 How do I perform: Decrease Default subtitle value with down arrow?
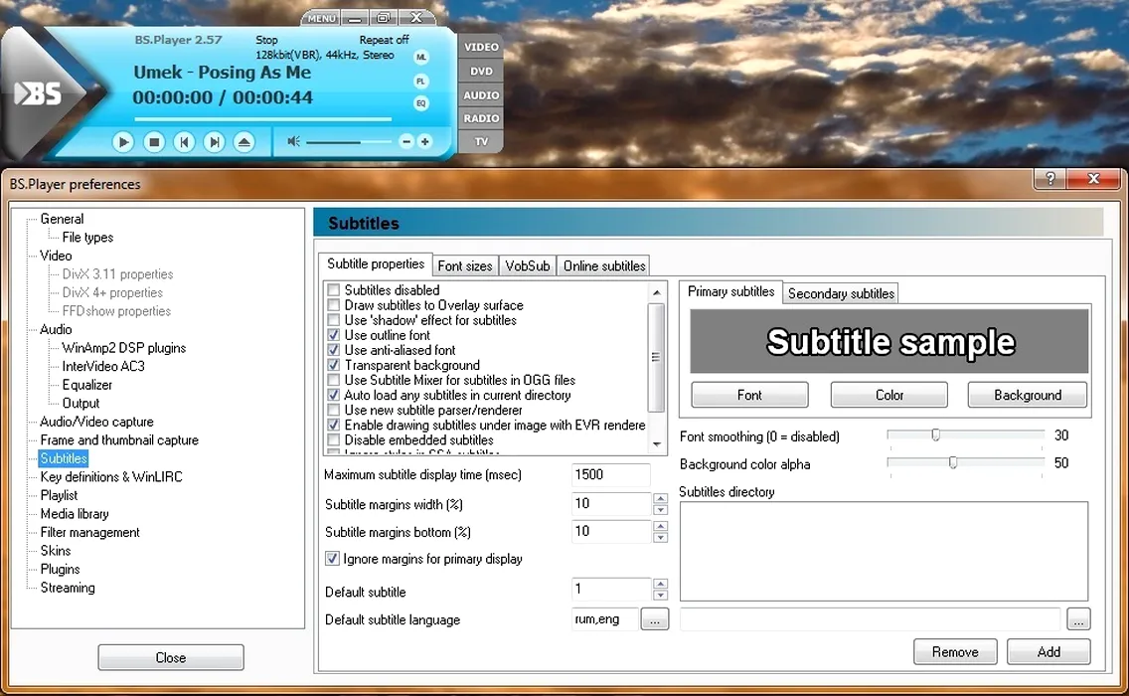tap(660, 596)
